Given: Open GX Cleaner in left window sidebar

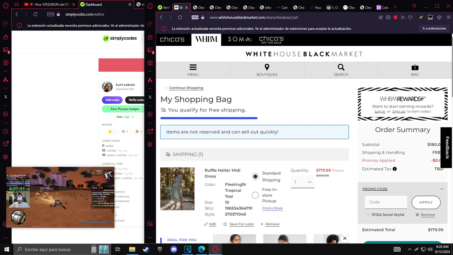Looking at the screenshot, I should 5,37.
